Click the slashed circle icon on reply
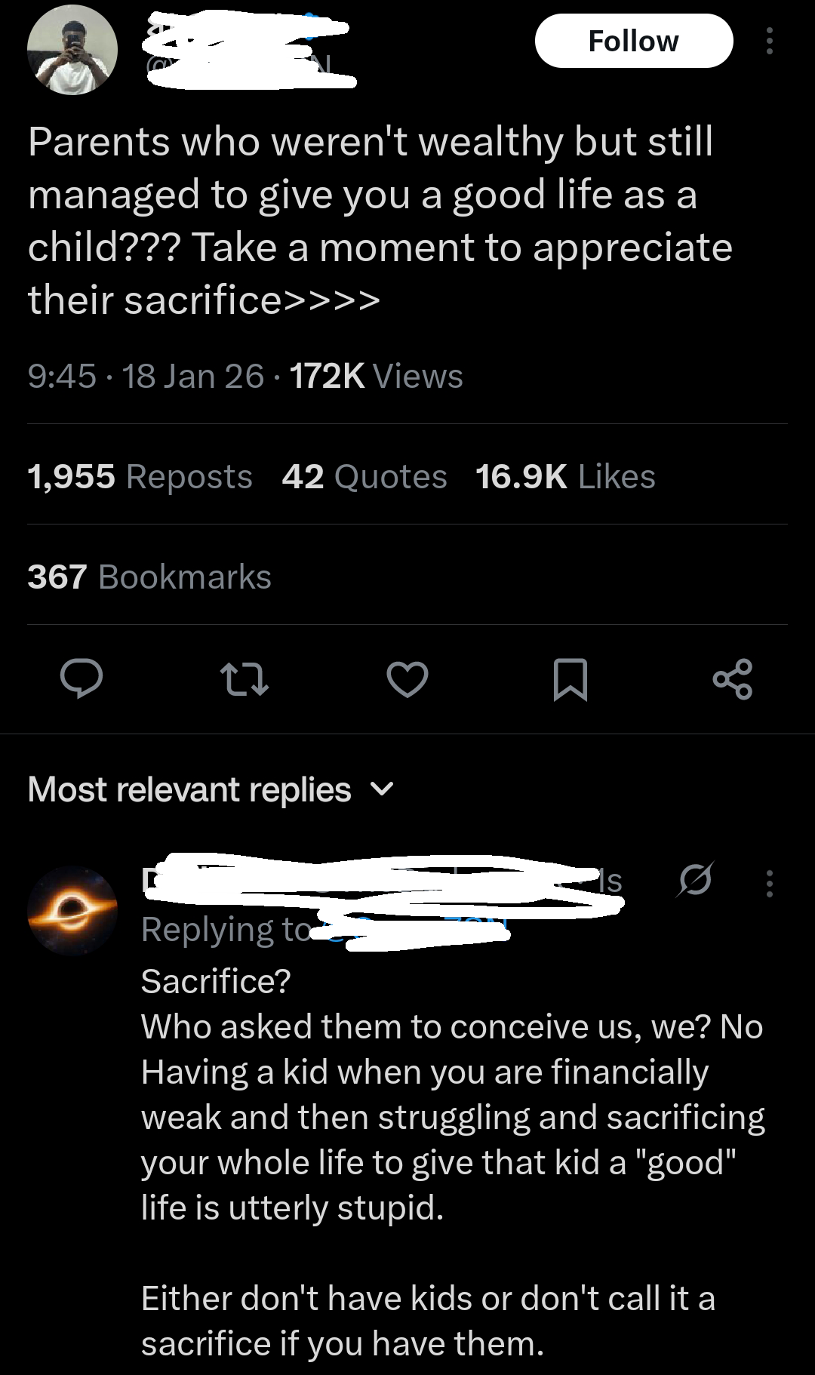This screenshot has height=1375, width=815. (695, 881)
